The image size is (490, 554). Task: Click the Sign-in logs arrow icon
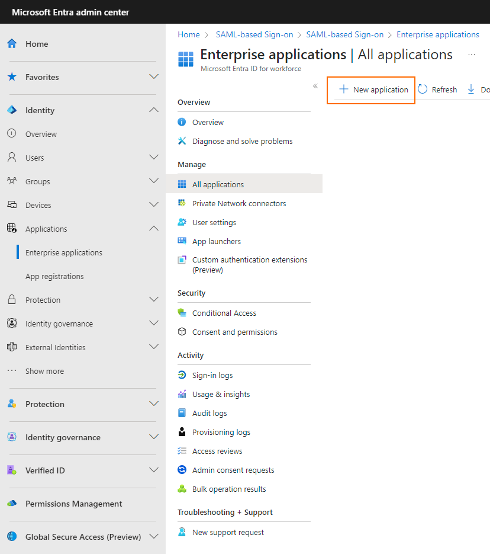[182, 375]
